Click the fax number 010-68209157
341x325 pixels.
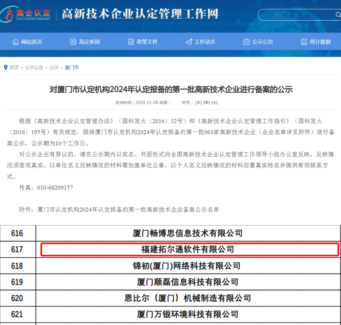55,188
